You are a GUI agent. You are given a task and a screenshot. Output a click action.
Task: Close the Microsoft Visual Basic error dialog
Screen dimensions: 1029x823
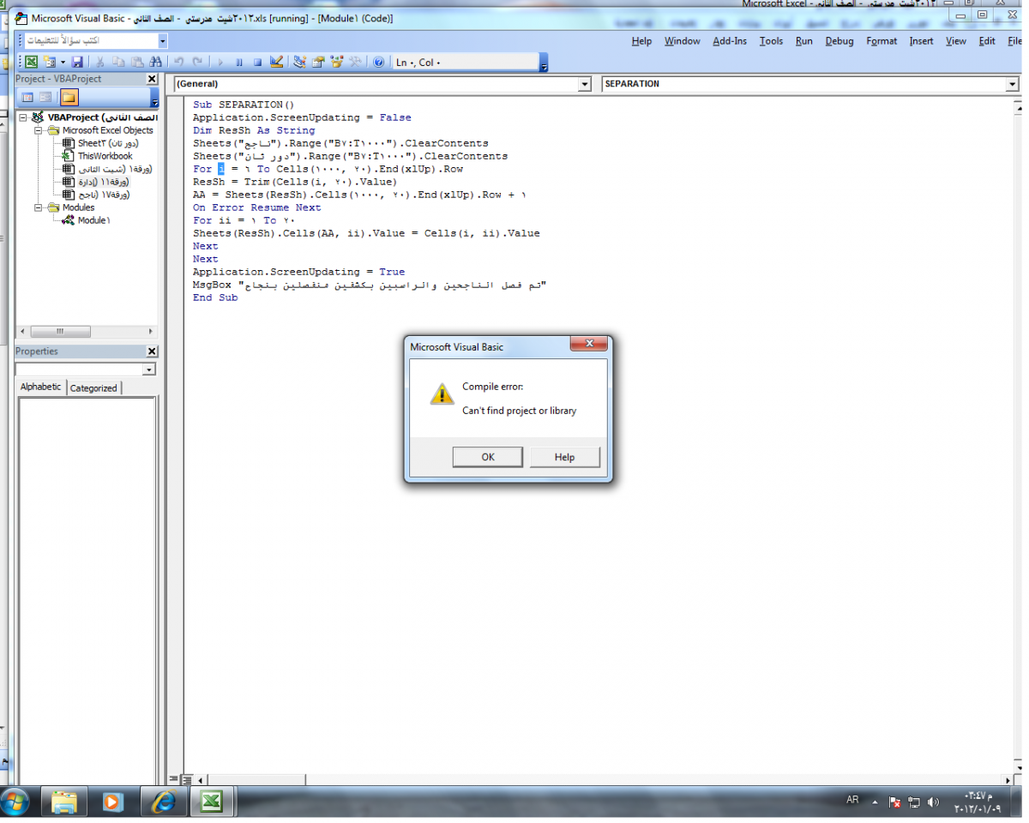click(590, 345)
